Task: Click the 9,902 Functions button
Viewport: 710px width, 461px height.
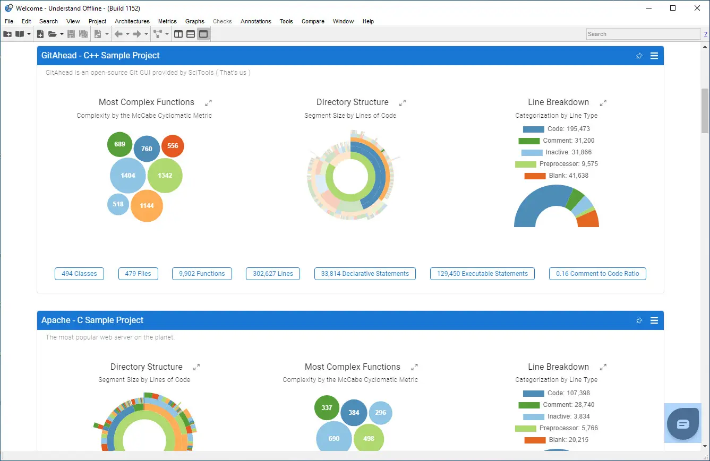Action: click(202, 274)
